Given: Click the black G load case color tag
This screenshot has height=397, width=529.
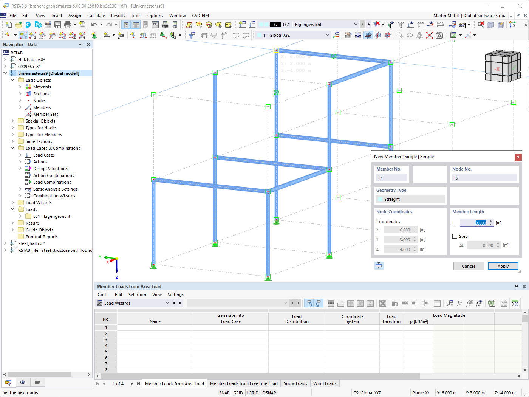Looking at the screenshot, I should 275,25.
